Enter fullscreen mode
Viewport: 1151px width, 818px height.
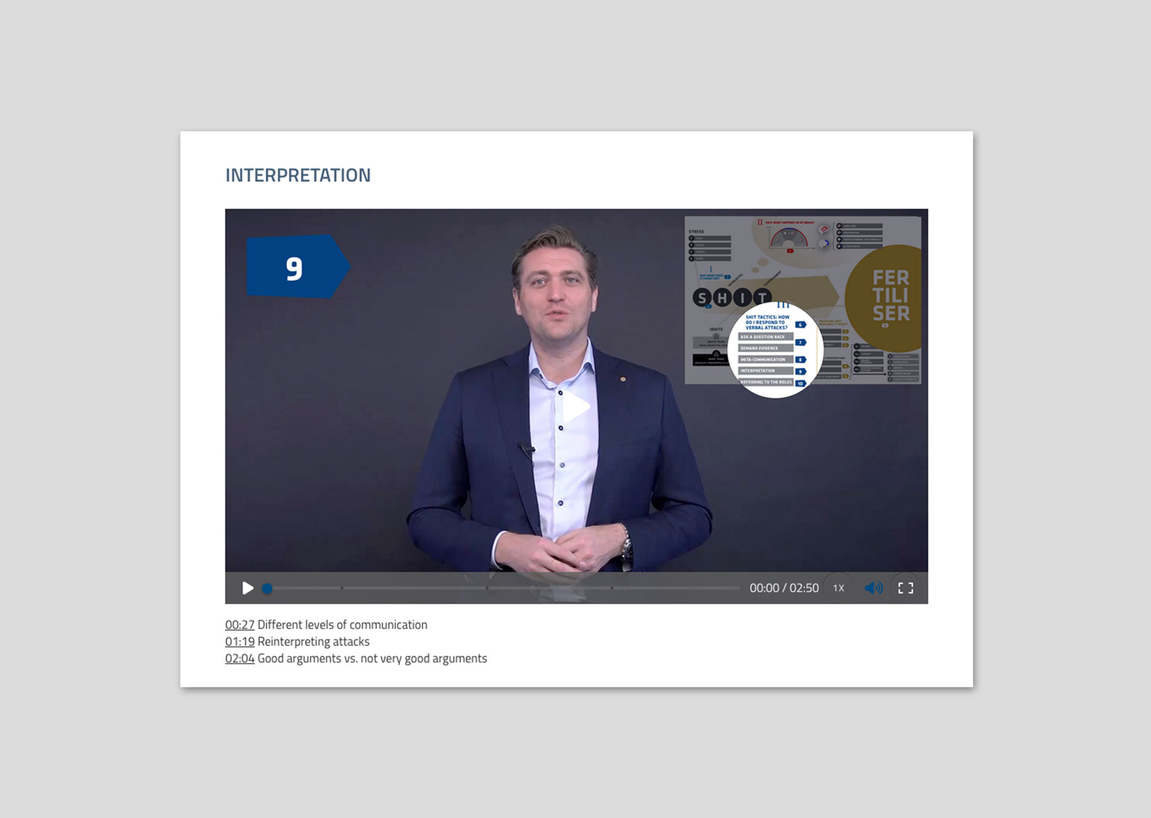coord(906,588)
